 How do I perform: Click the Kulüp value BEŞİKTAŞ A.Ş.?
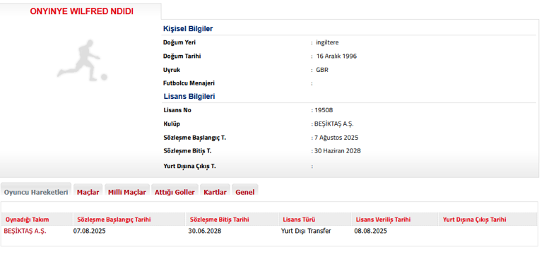coord(333,124)
